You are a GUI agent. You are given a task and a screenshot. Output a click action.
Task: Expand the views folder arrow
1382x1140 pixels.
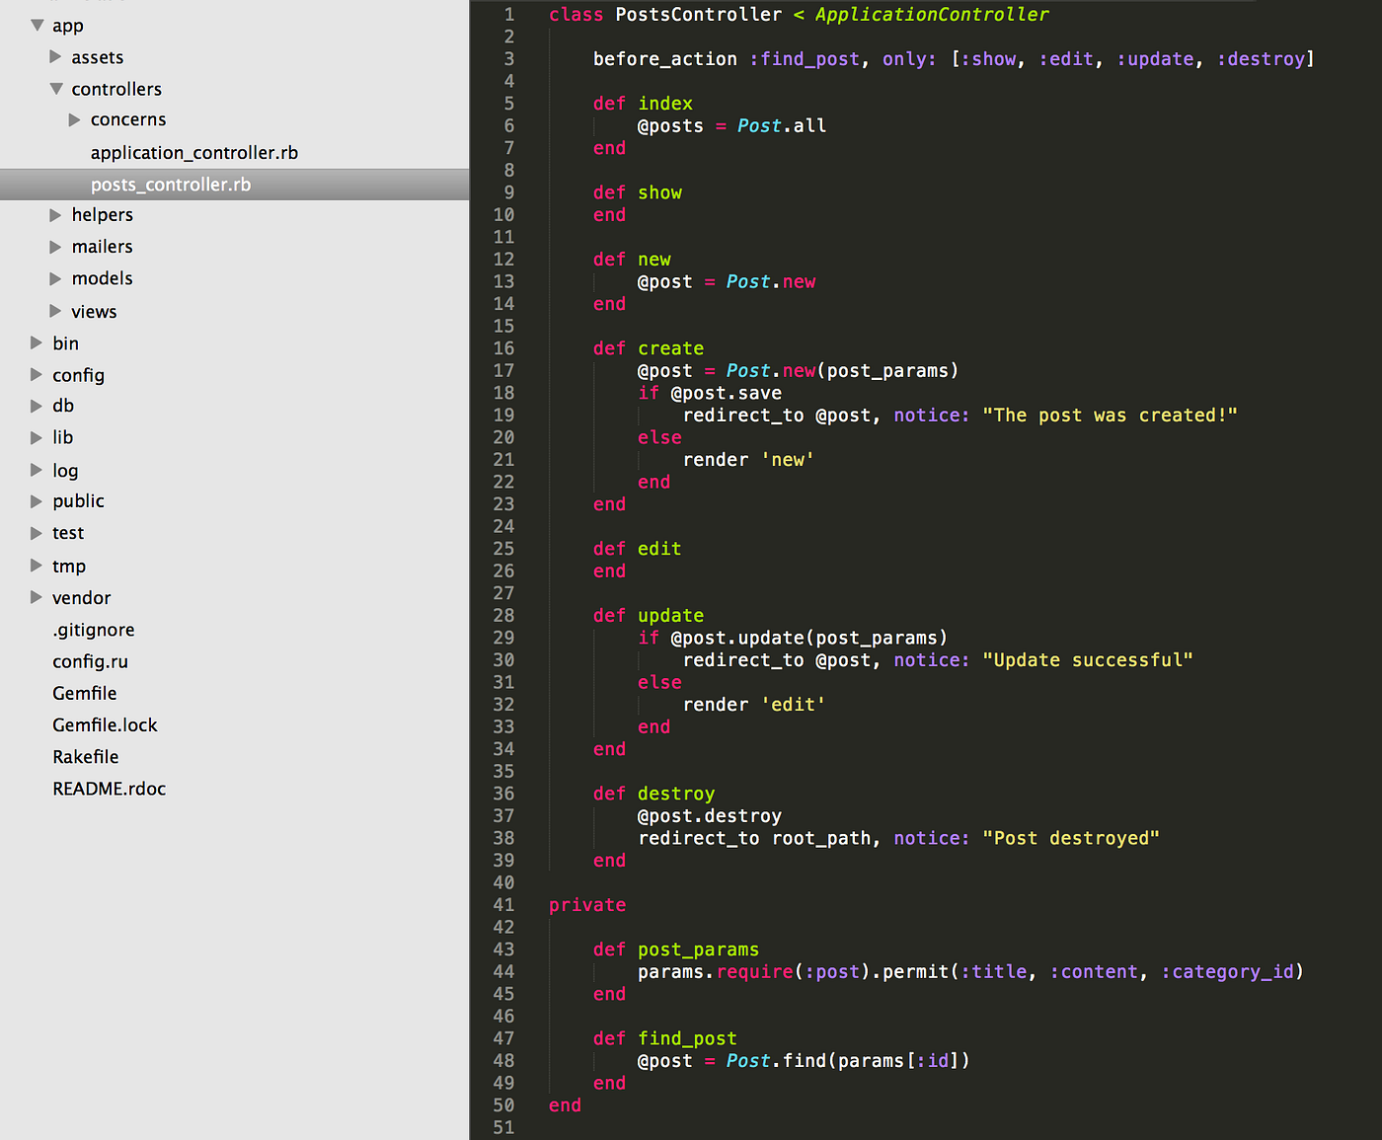tap(56, 311)
